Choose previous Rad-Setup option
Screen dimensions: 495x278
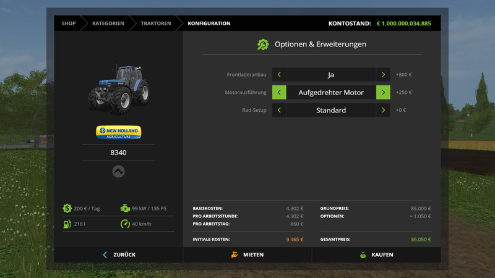click(x=279, y=111)
